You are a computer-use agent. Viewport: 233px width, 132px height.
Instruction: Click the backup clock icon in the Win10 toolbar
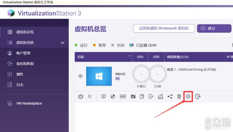(x=198, y=96)
